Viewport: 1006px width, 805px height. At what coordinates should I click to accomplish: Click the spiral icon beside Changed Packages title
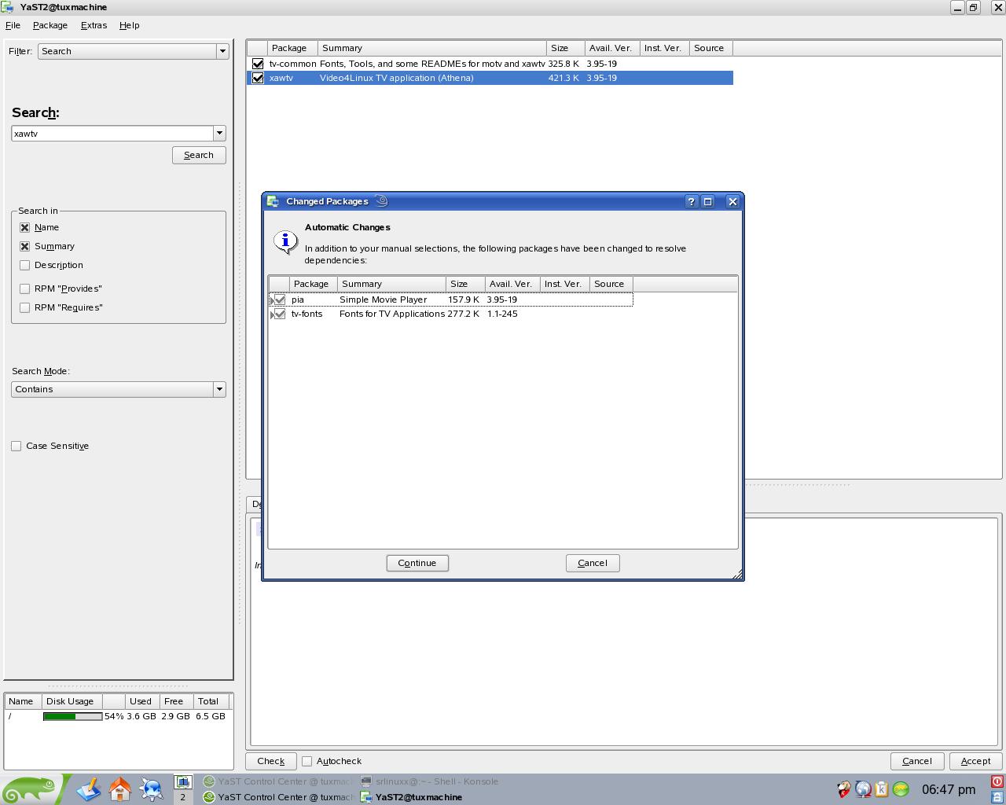pyautogui.click(x=382, y=200)
